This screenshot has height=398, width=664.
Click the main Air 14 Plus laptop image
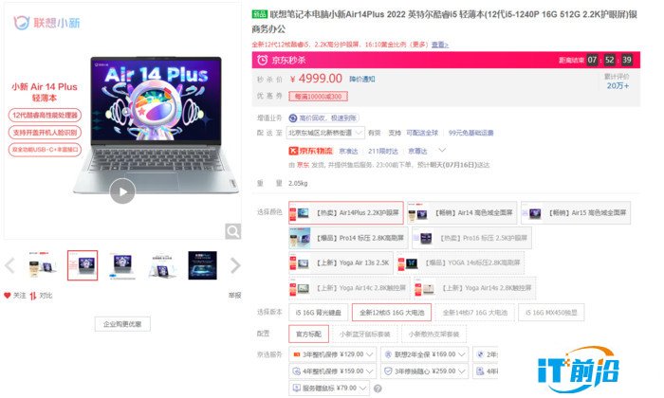pos(156,125)
